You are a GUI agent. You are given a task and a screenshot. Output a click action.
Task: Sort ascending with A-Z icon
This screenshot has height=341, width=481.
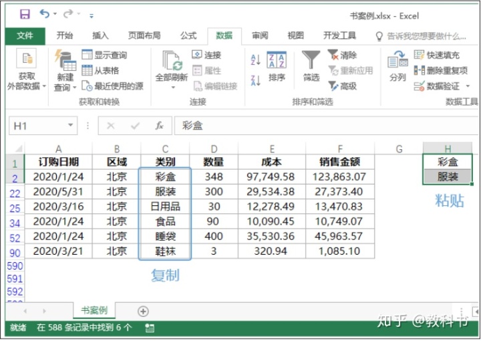coord(255,60)
